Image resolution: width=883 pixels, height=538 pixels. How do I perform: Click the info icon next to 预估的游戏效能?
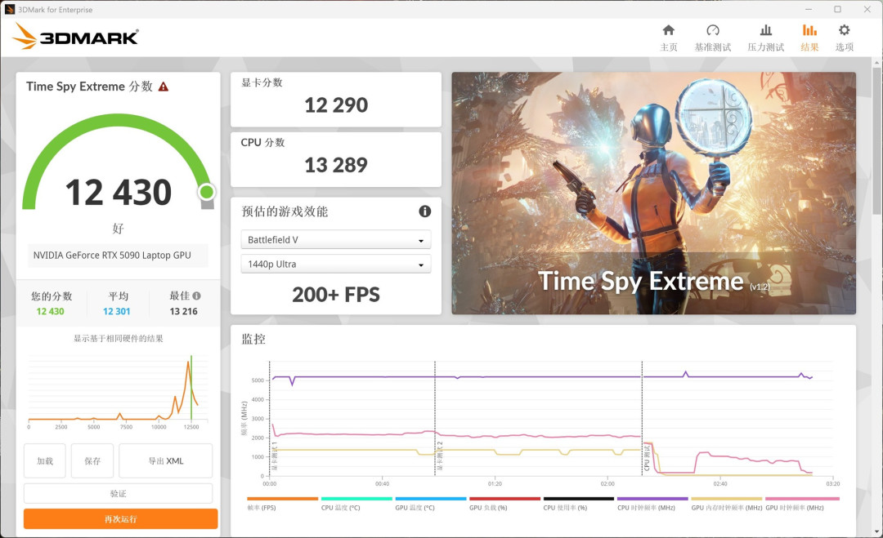424,211
